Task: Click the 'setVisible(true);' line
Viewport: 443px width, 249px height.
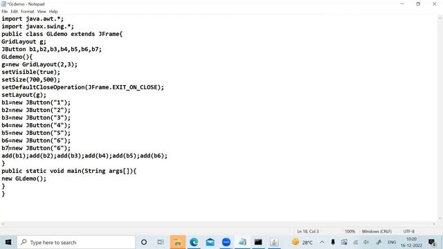Action: pyautogui.click(x=30, y=72)
